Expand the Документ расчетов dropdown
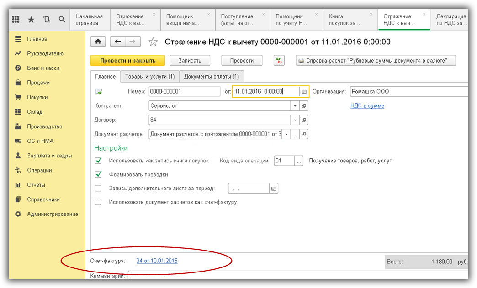Viewport: 477px width, 288px height. tap(286, 134)
